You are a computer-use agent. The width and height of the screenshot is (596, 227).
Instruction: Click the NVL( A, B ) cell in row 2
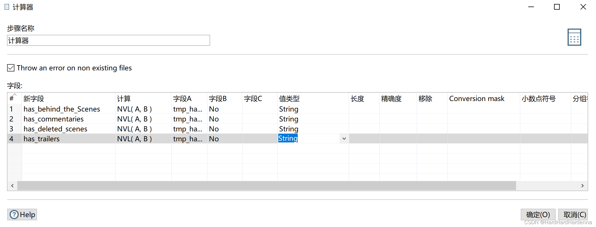143,119
